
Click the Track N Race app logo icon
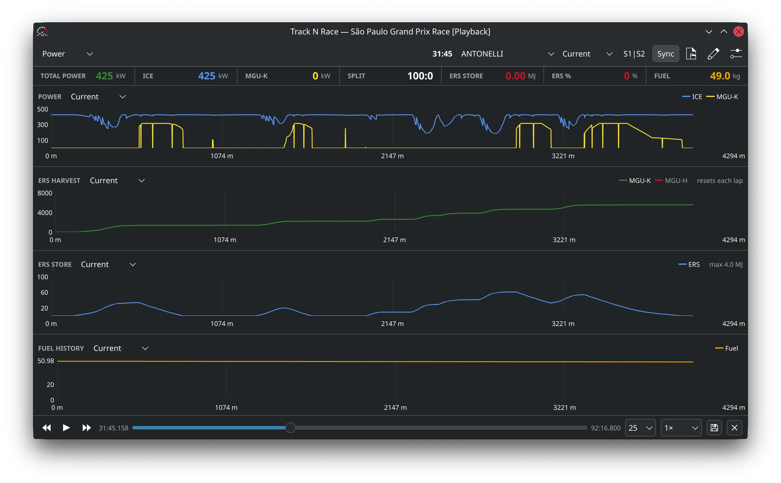pyautogui.click(x=42, y=31)
